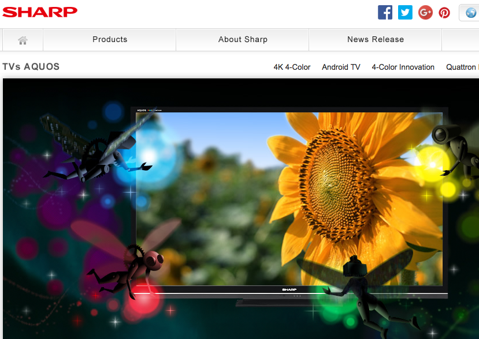Open the News Release section
The image size is (479, 339).
376,40
